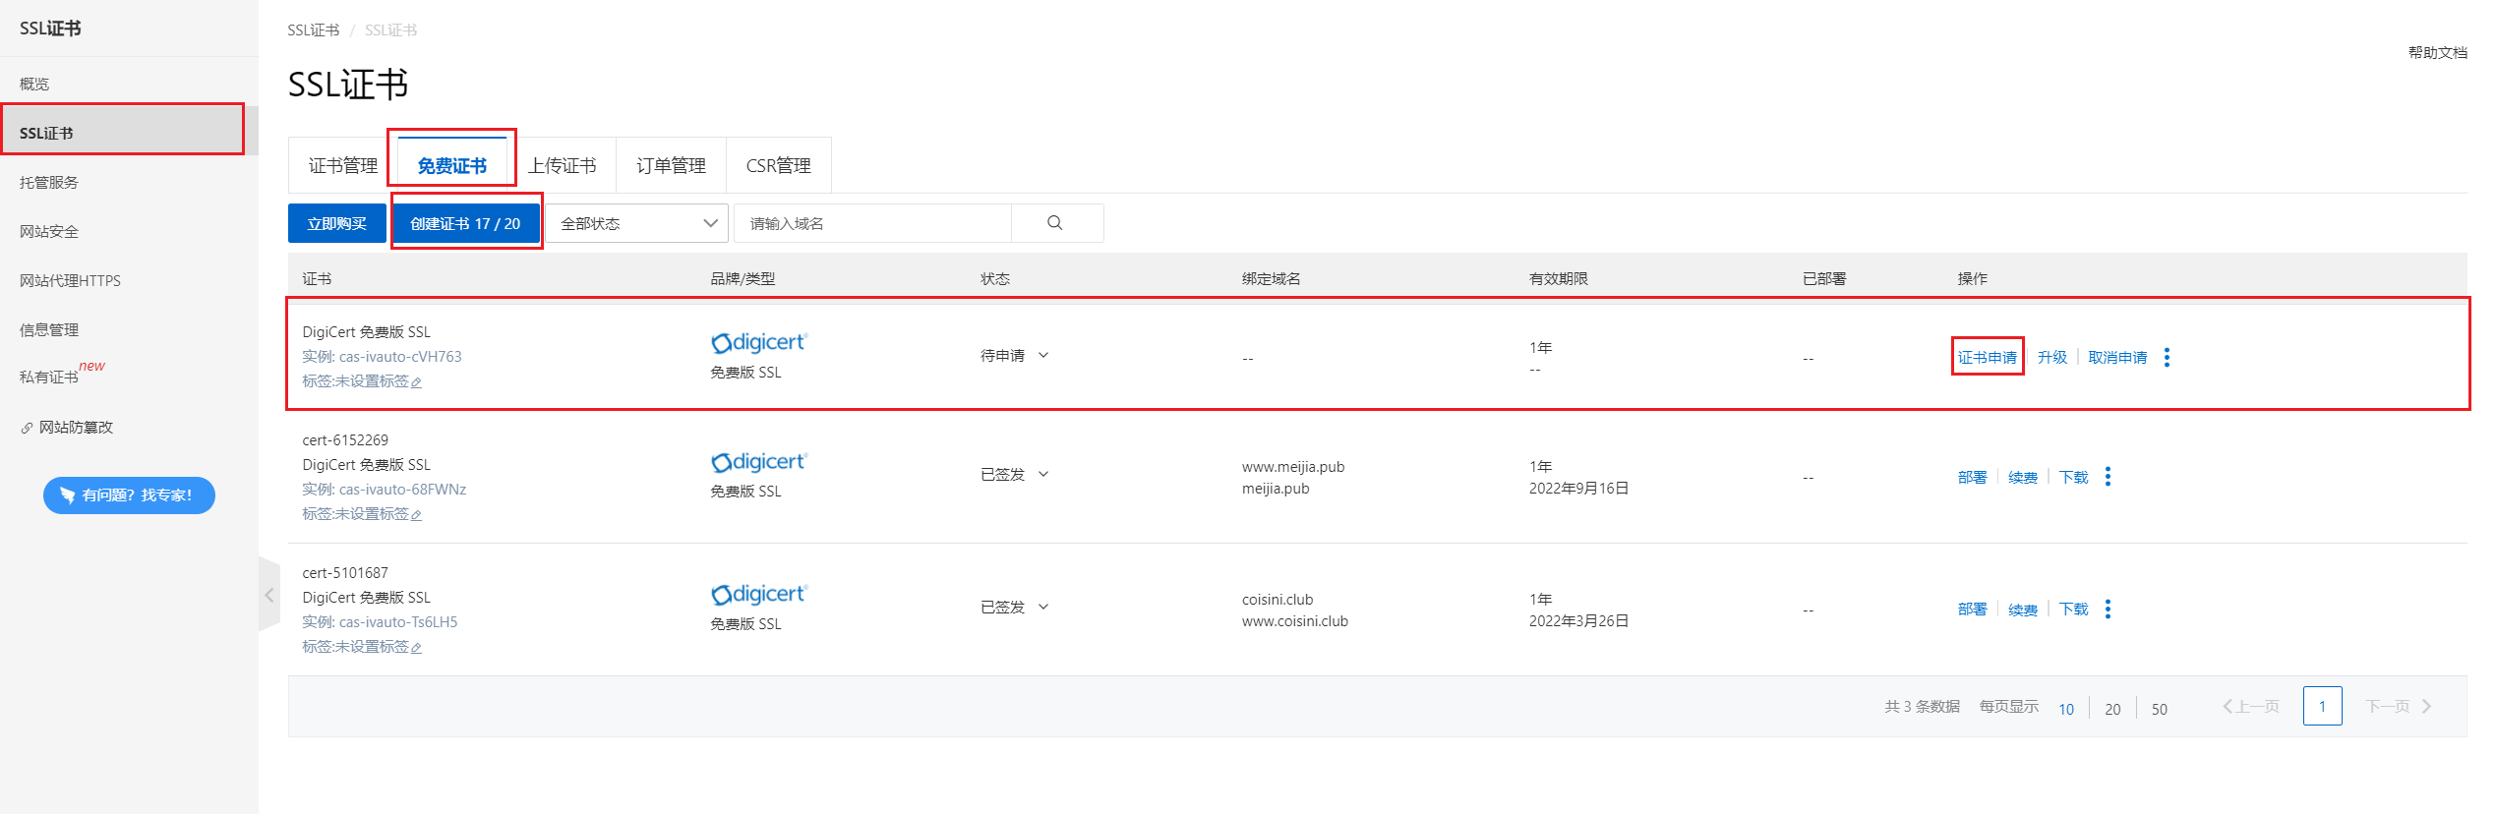Viewport: 2496px width, 814px height.
Task: Switch to 上传证书 tab
Action: 562,165
